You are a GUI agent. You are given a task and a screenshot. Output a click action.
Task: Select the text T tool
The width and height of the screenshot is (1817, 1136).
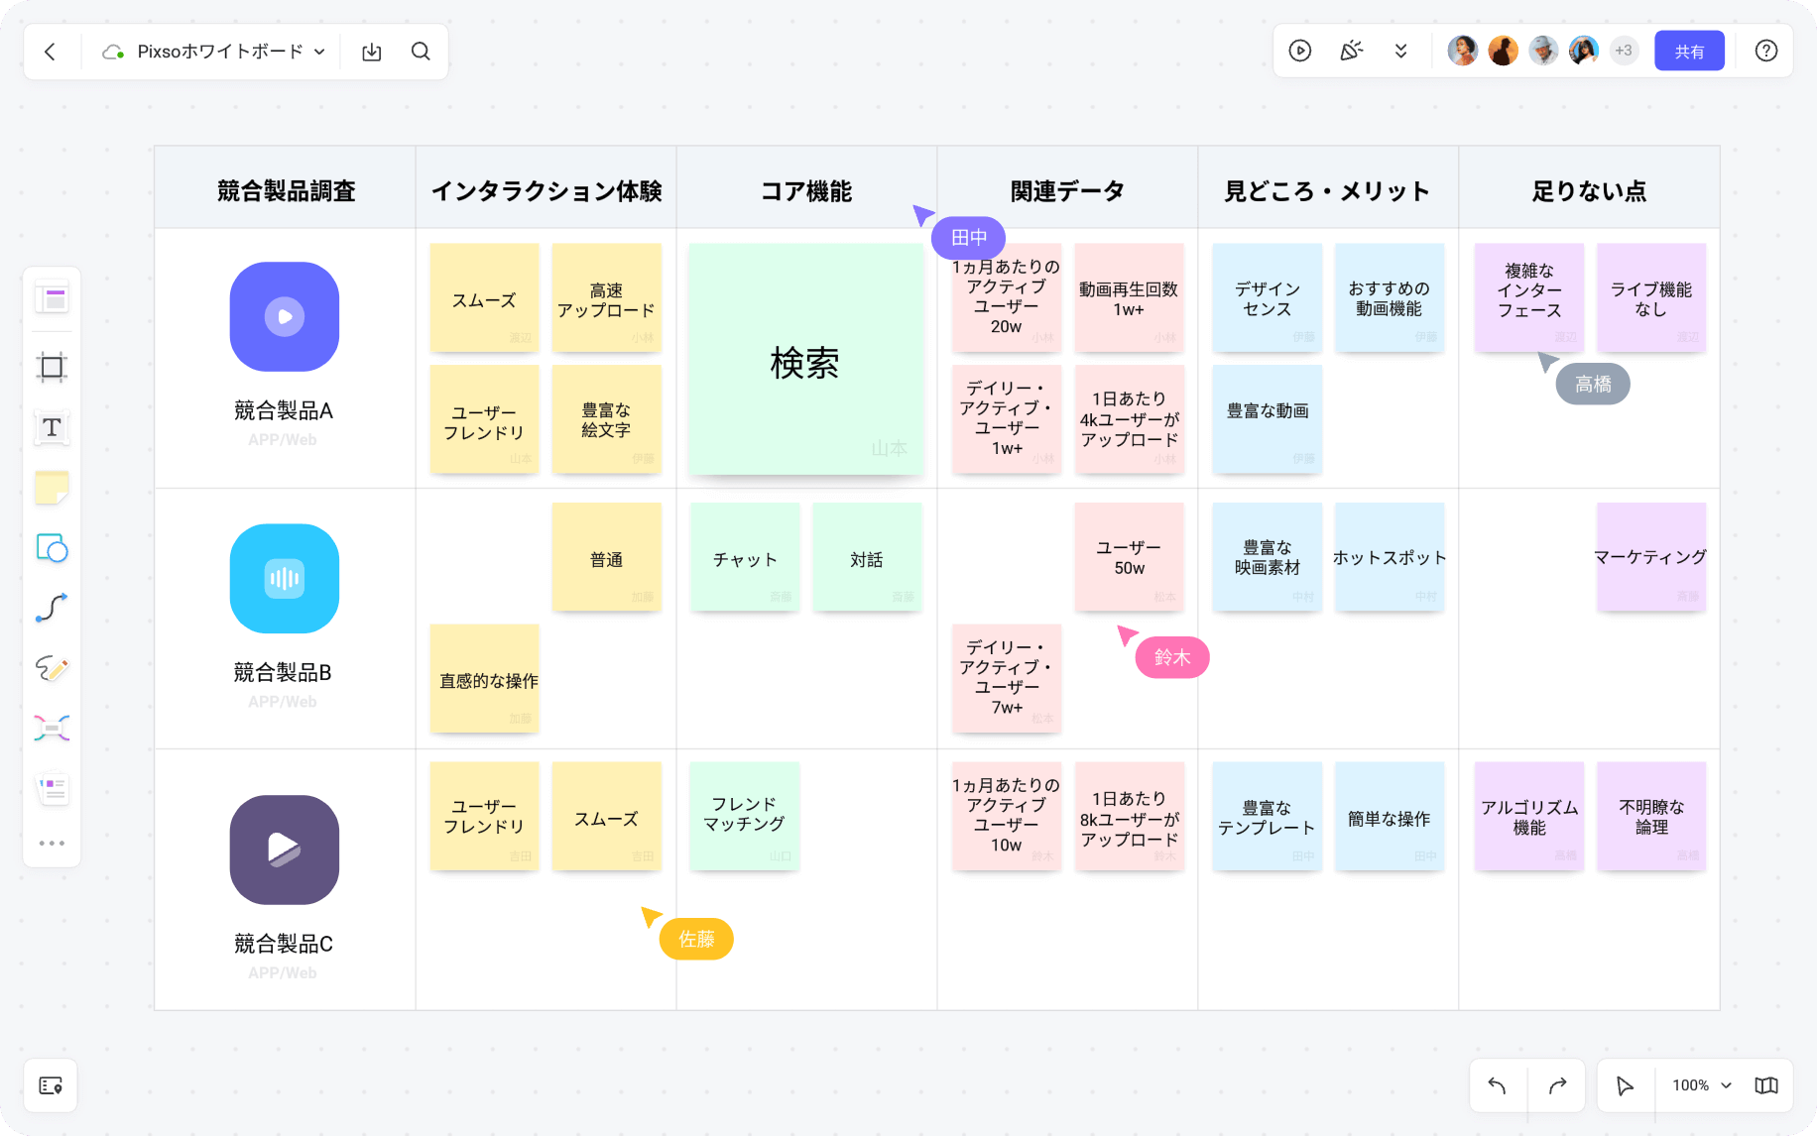pyautogui.click(x=52, y=427)
